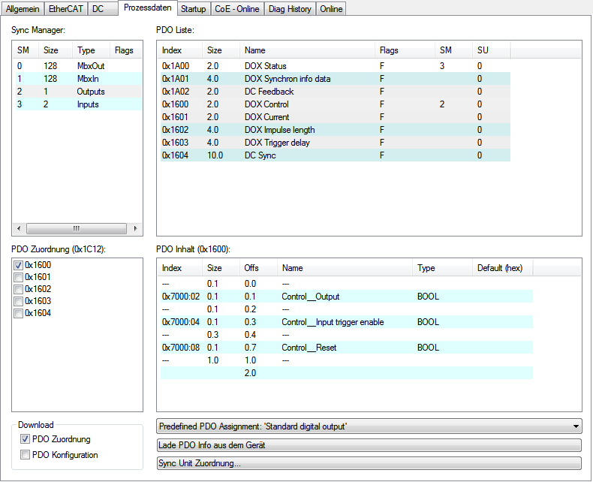593x482 pixels.
Task: Select the Control__Output content row
Action: tap(347, 297)
